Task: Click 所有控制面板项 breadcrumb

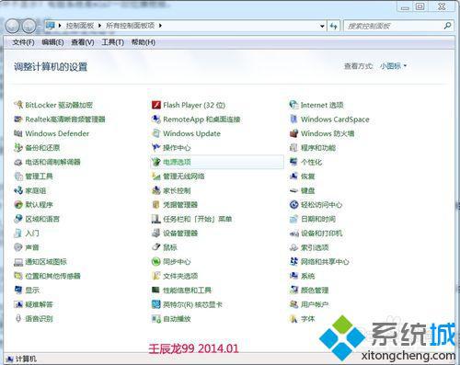Action: [x=131, y=26]
